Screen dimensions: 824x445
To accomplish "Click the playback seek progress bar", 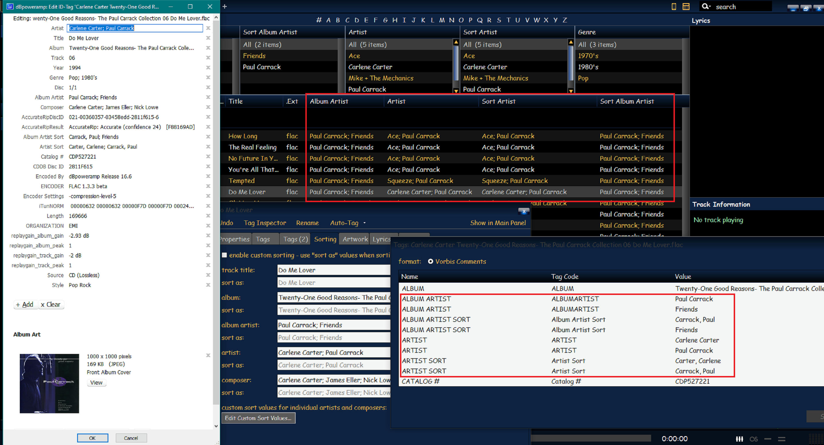I will (x=591, y=438).
